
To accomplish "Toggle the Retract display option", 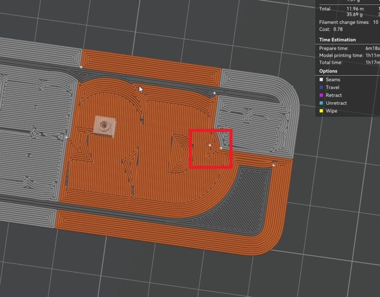I will click(x=321, y=95).
